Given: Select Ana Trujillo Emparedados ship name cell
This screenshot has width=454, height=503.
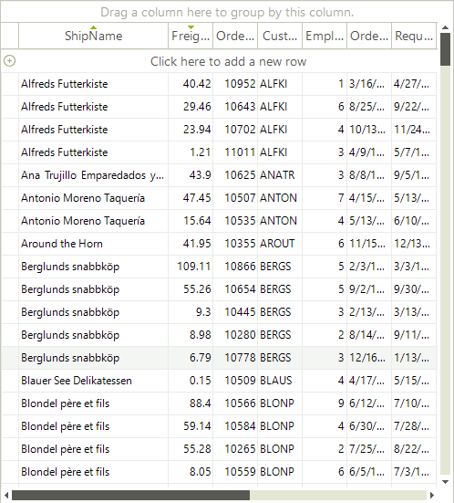Looking at the screenshot, I should click(x=93, y=175).
